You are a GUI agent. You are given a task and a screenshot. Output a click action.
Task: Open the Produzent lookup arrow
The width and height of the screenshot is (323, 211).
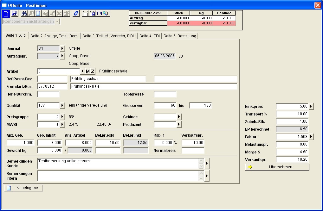pyautogui.click(x=179, y=124)
